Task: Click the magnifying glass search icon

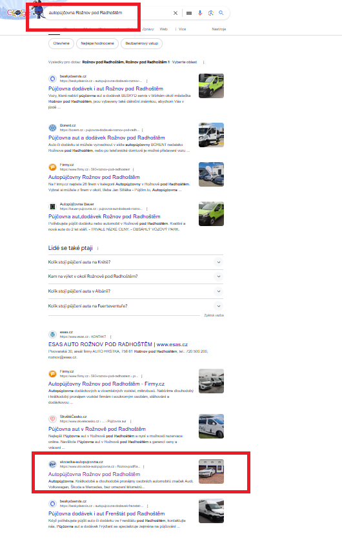Action: coord(221,13)
